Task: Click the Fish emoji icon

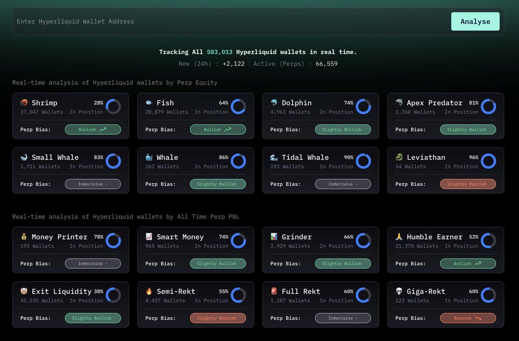Action: [149, 103]
